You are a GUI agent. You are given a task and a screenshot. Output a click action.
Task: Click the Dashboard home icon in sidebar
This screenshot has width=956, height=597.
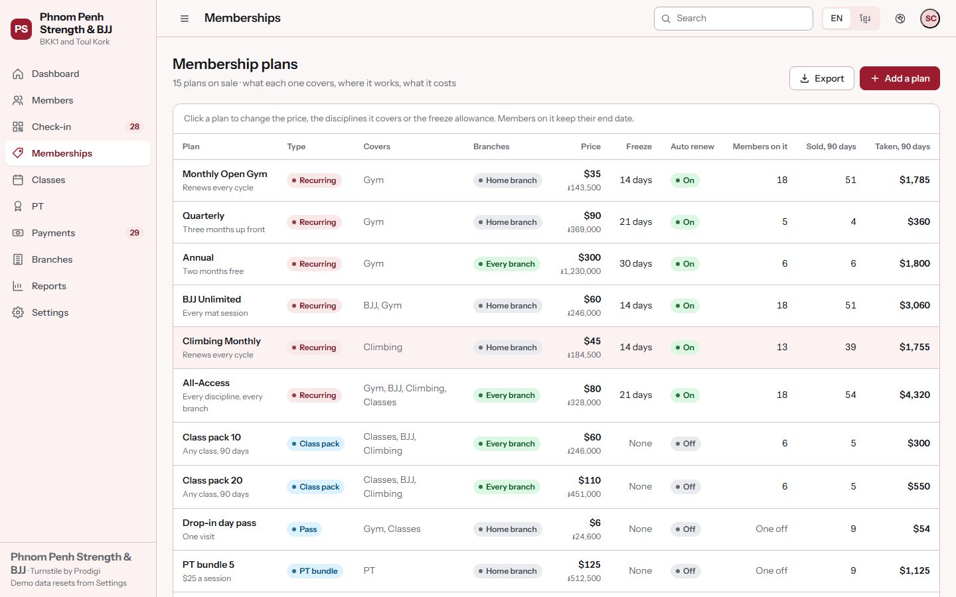(x=18, y=74)
